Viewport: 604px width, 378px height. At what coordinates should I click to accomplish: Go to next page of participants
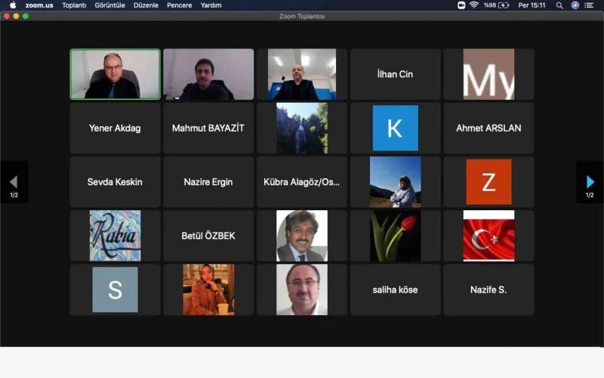coord(590,182)
